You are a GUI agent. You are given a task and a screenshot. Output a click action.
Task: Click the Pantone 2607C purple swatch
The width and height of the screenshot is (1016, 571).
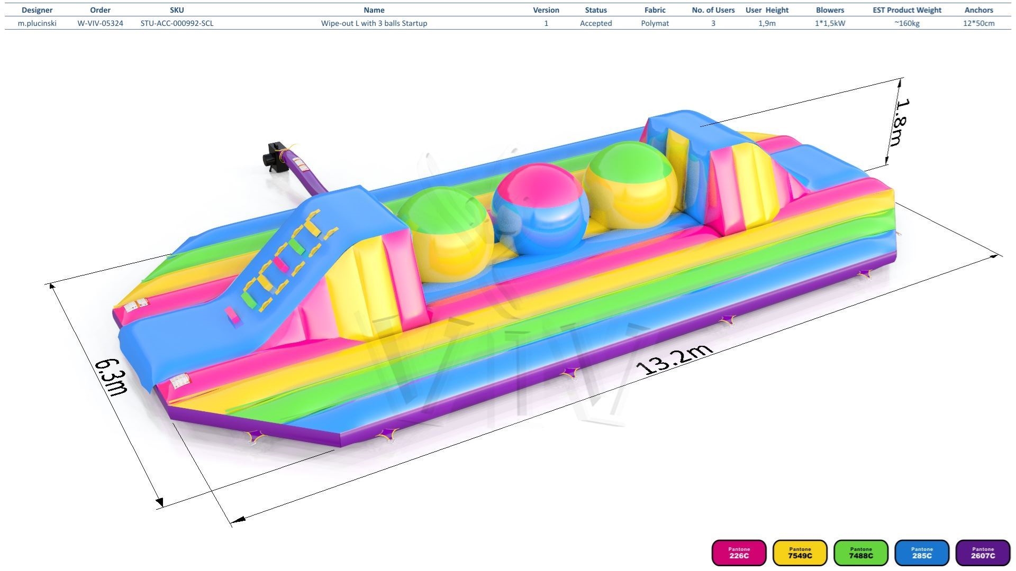[x=983, y=552]
